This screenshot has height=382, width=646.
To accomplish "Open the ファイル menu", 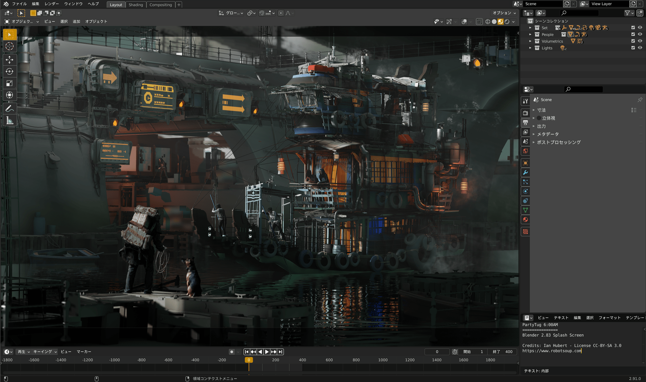I will (19, 4).
